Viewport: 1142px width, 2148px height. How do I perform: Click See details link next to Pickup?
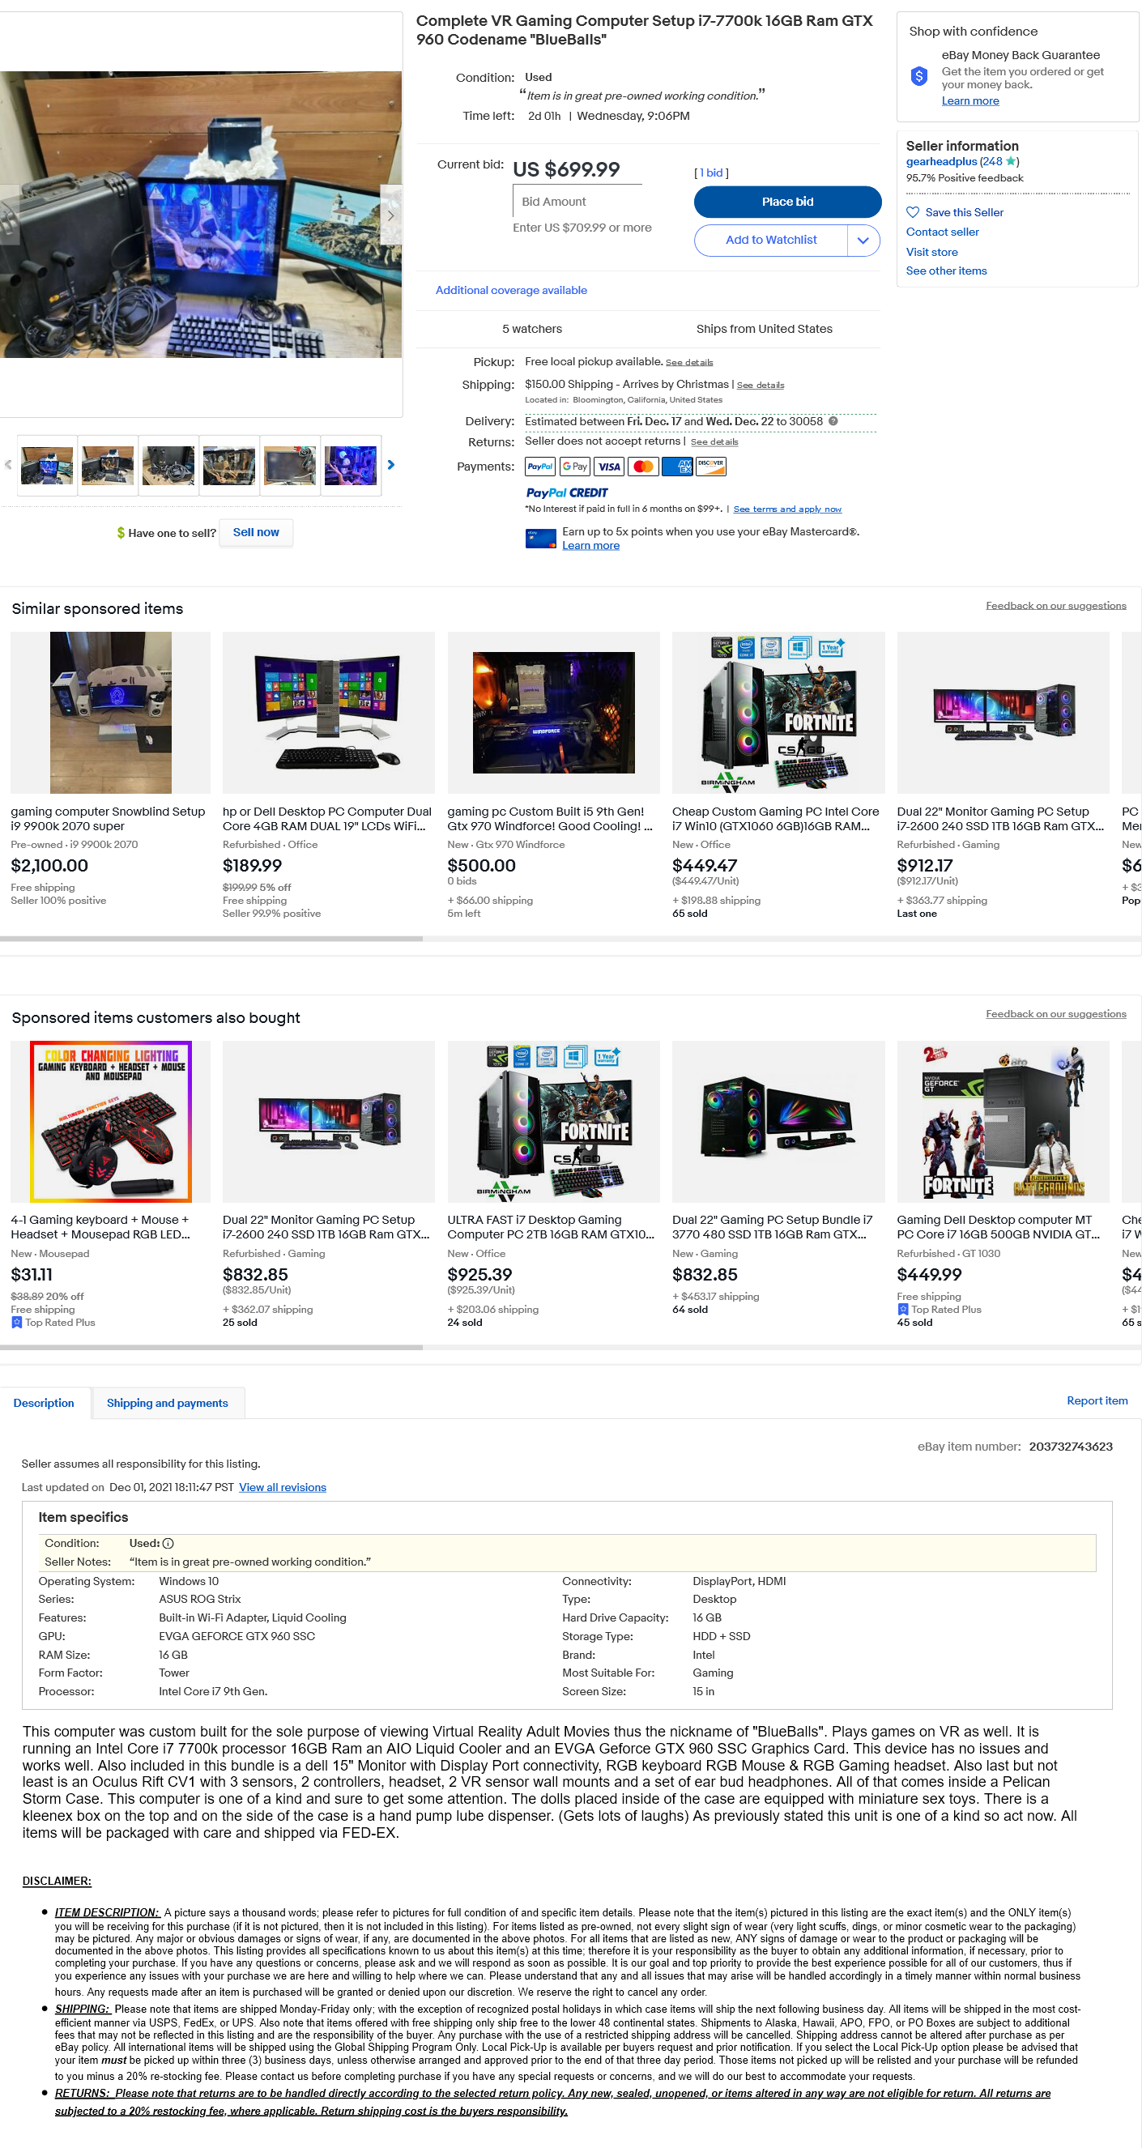pos(689,363)
